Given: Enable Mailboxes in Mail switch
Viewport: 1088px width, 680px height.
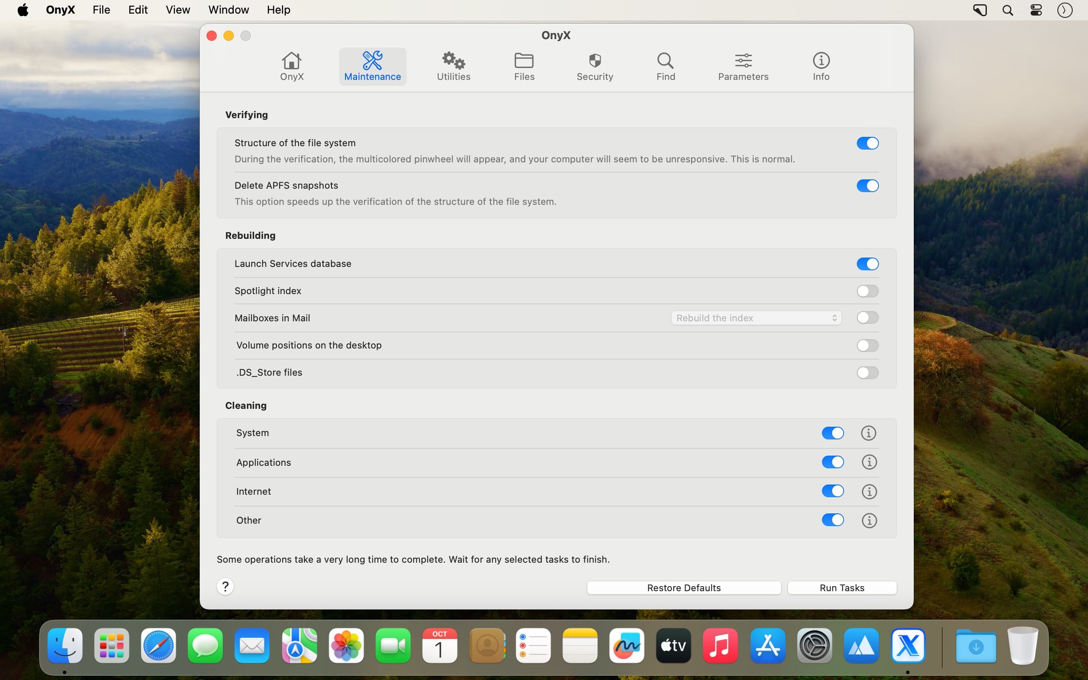Looking at the screenshot, I should pyautogui.click(x=867, y=317).
